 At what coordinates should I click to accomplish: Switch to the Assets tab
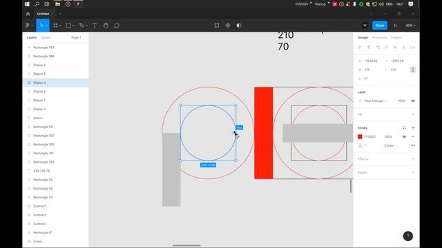pyautogui.click(x=46, y=37)
